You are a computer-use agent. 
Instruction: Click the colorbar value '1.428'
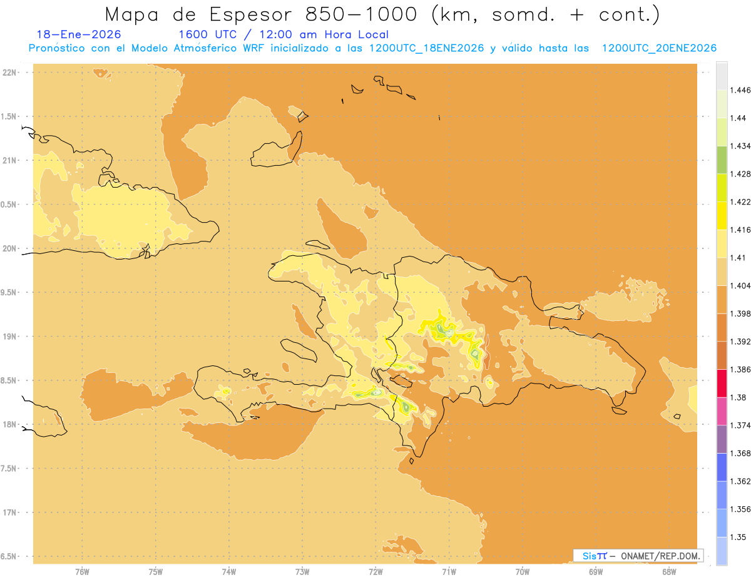740,174
